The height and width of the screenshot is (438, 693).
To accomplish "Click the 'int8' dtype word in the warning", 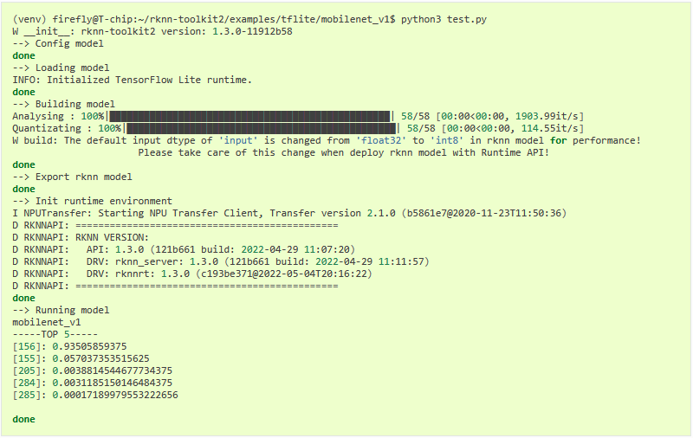I will (x=446, y=140).
